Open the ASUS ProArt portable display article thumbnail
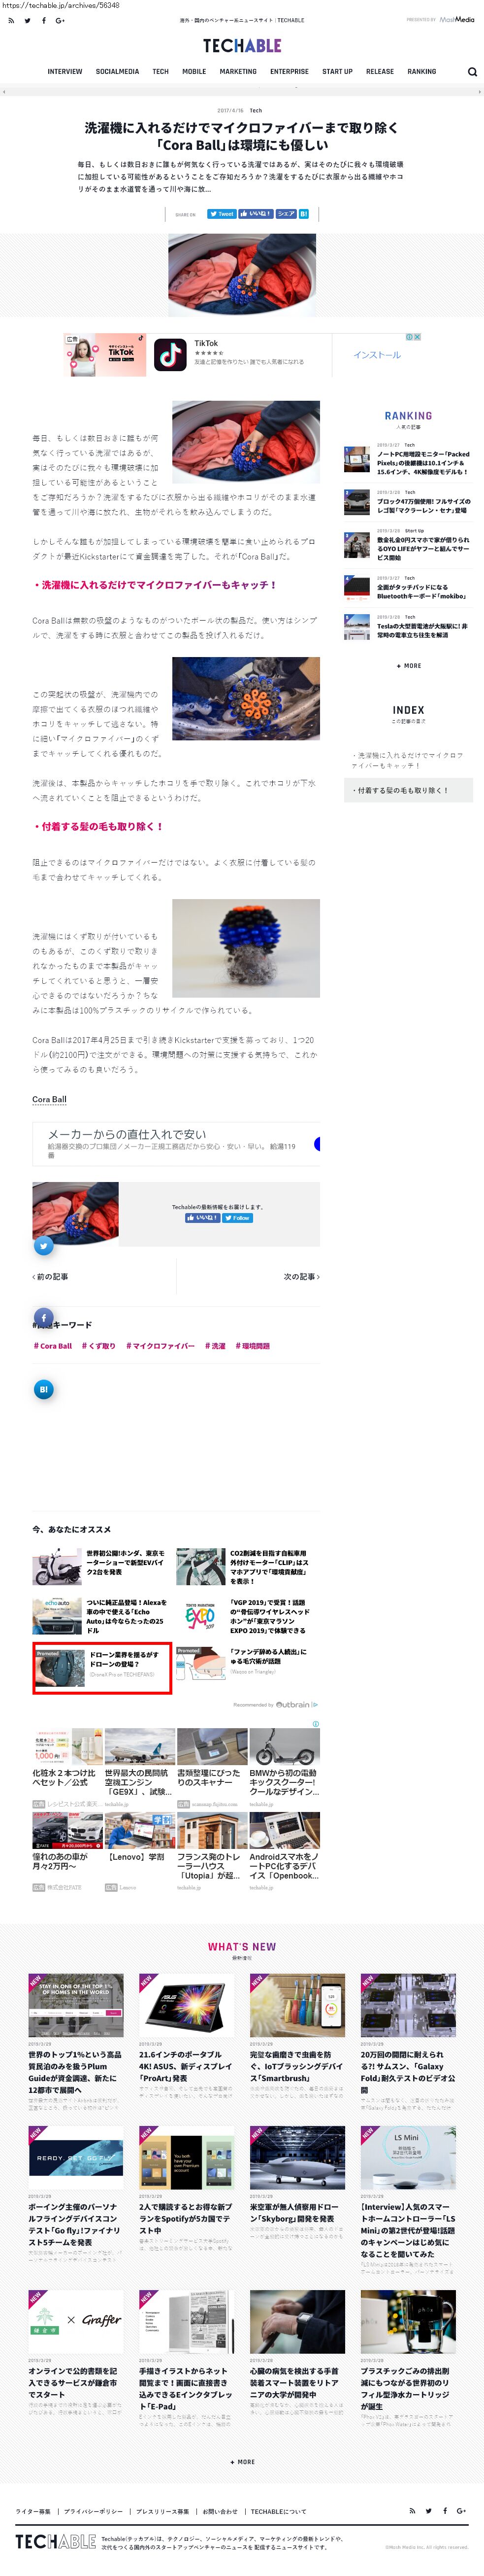 click(x=187, y=2005)
